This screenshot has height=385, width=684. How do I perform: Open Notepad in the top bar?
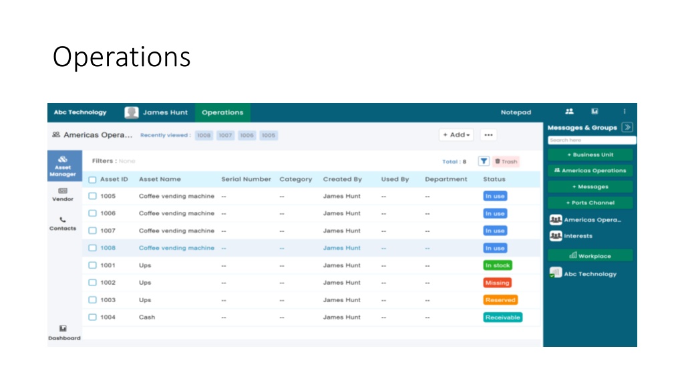pyautogui.click(x=516, y=112)
